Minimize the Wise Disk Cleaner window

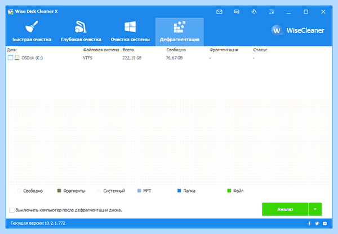tap(288, 12)
